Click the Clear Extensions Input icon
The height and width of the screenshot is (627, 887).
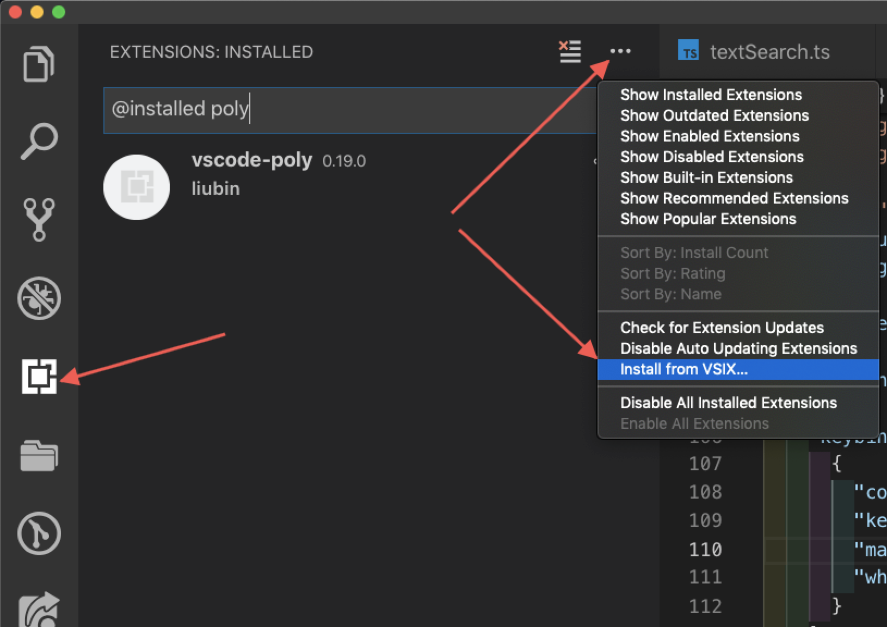point(570,52)
